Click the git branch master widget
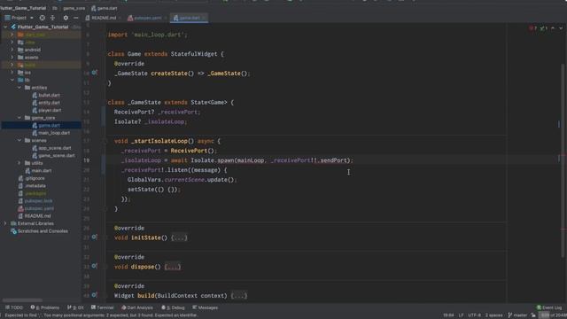The height and width of the screenshot is (319, 567). click(517, 315)
